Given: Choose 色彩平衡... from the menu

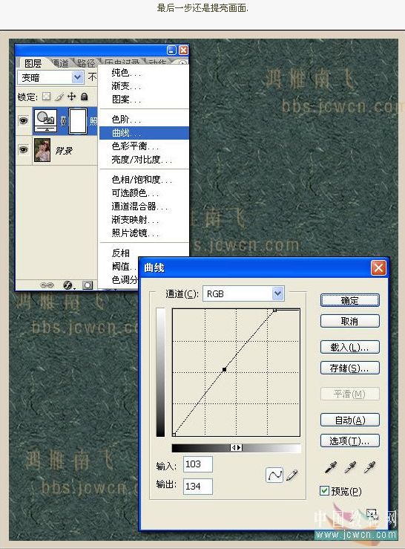Looking at the screenshot, I should (144, 146).
